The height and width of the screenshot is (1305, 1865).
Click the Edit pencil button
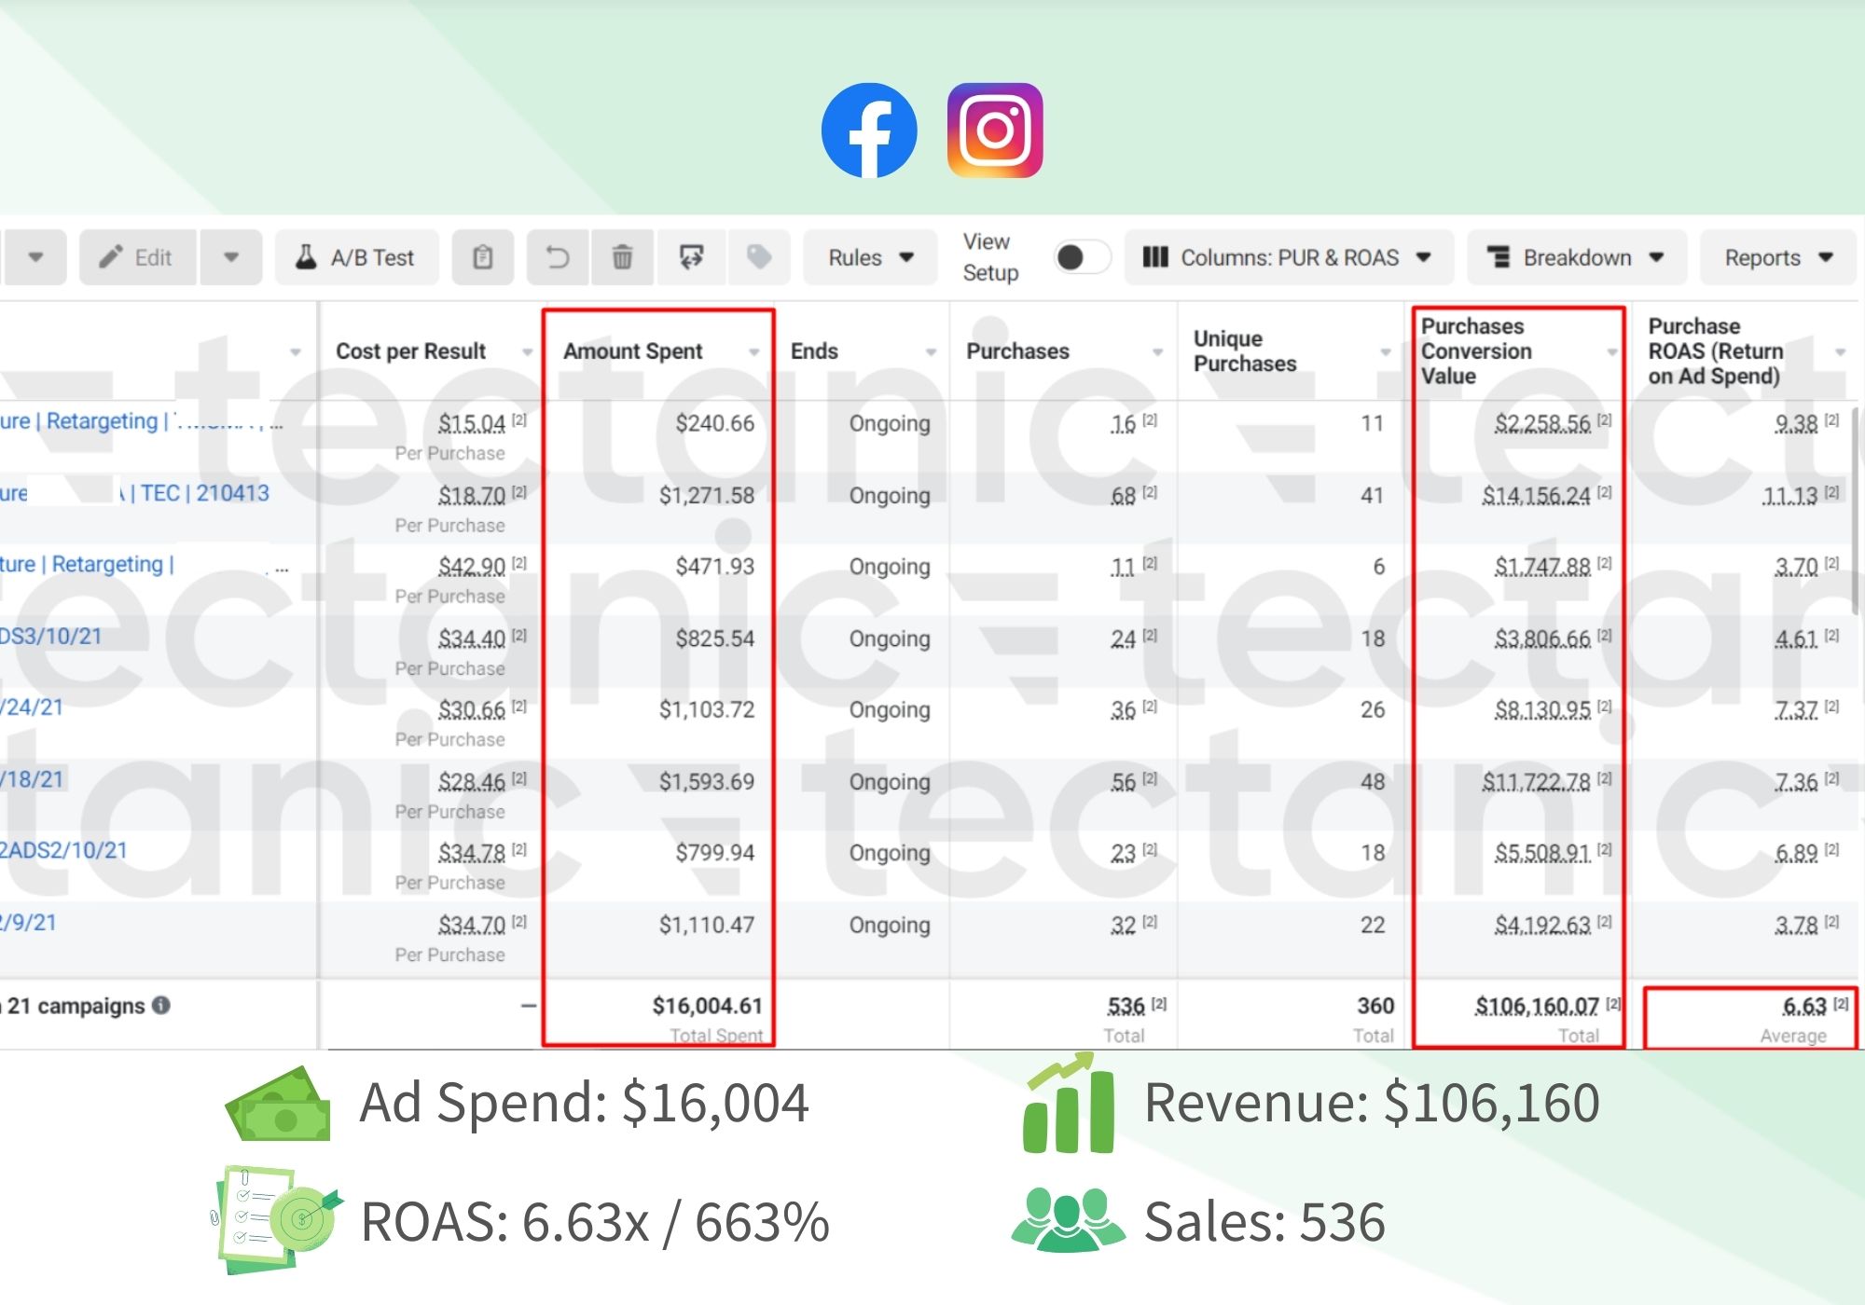pos(138,257)
